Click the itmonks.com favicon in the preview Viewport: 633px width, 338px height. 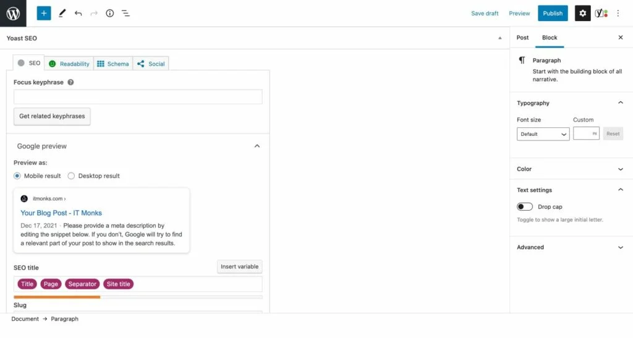coord(24,198)
